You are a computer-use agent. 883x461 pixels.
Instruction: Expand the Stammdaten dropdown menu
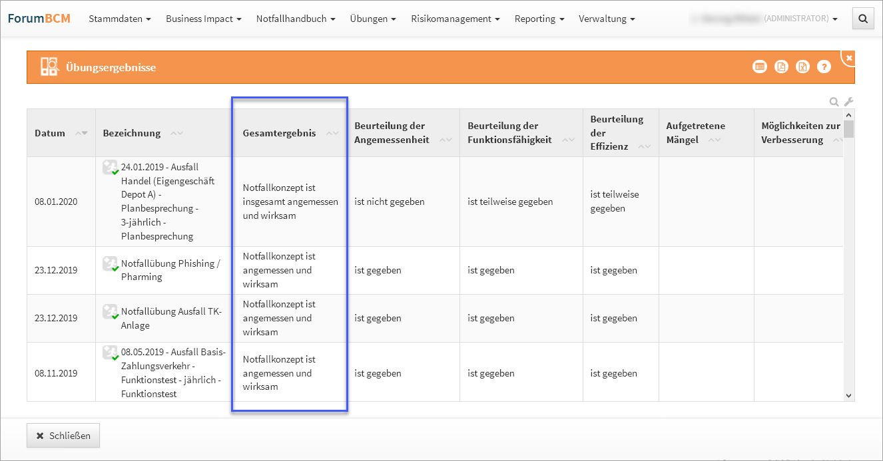120,19
